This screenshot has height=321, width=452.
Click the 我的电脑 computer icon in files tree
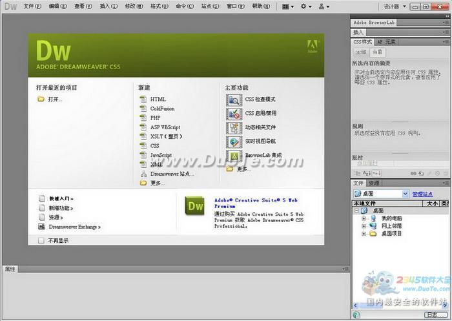point(373,218)
